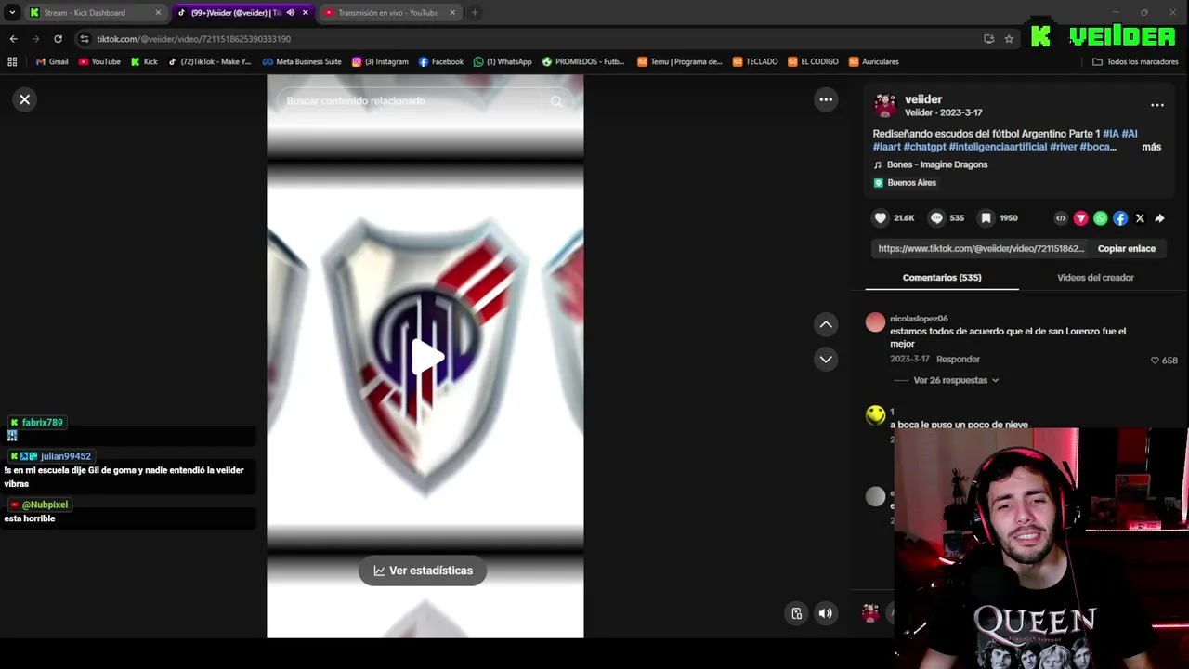Like nicolaslopez06's comment with the 658 heart
Viewport: 1189px width, 669px height.
click(1155, 361)
